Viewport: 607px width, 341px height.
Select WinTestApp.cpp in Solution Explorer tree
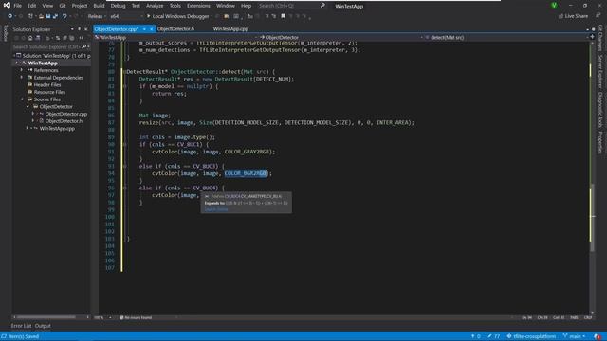[57, 129]
